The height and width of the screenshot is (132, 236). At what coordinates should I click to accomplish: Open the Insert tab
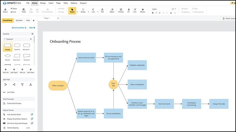click(51, 3)
